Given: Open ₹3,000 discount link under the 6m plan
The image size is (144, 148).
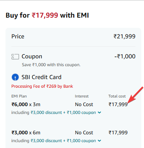Looking at the screenshot, I should [46, 141].
